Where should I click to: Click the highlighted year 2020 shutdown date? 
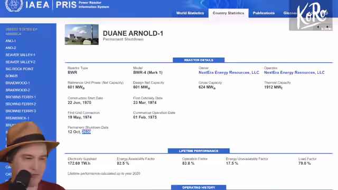[x=86, y=132]
